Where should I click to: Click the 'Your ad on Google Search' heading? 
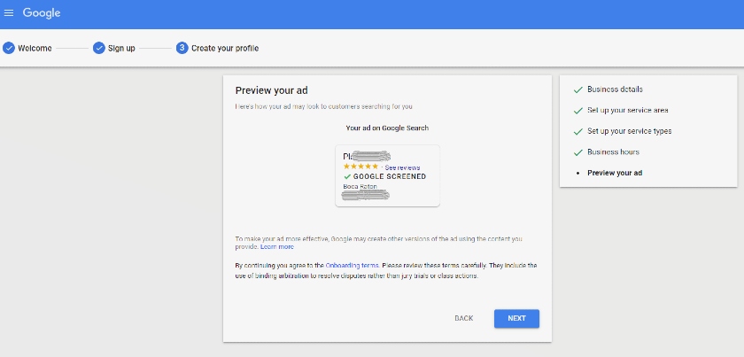(387, 128)
